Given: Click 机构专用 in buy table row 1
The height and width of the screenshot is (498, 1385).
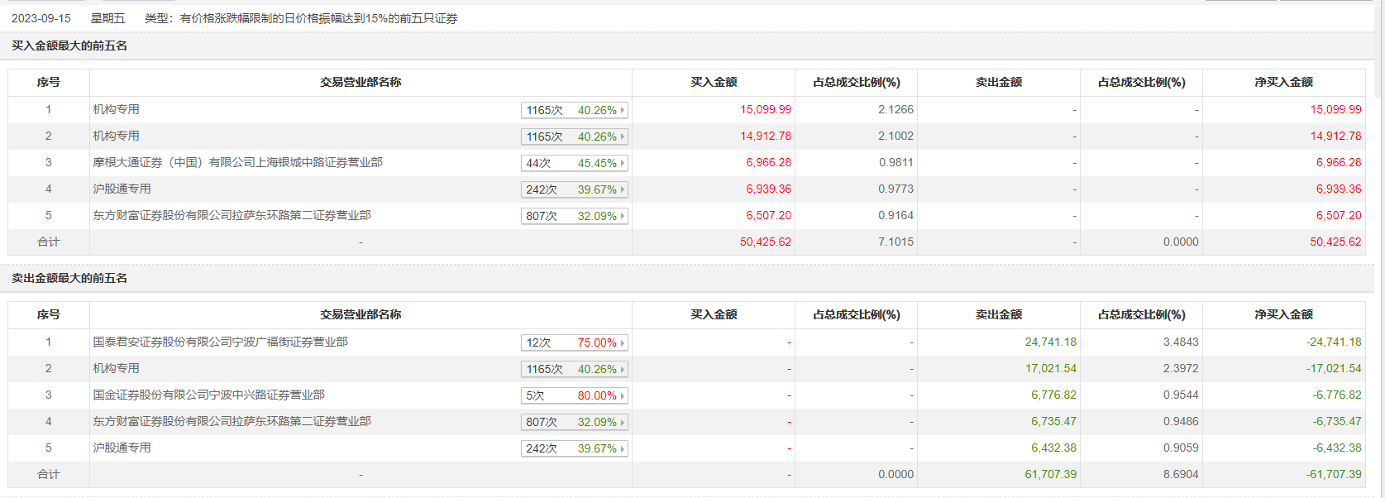Looking at the screenshot, I should (x=116, y=109).
